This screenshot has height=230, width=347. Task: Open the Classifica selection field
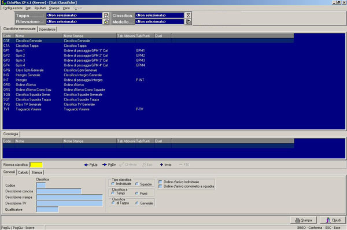point(160,15)
